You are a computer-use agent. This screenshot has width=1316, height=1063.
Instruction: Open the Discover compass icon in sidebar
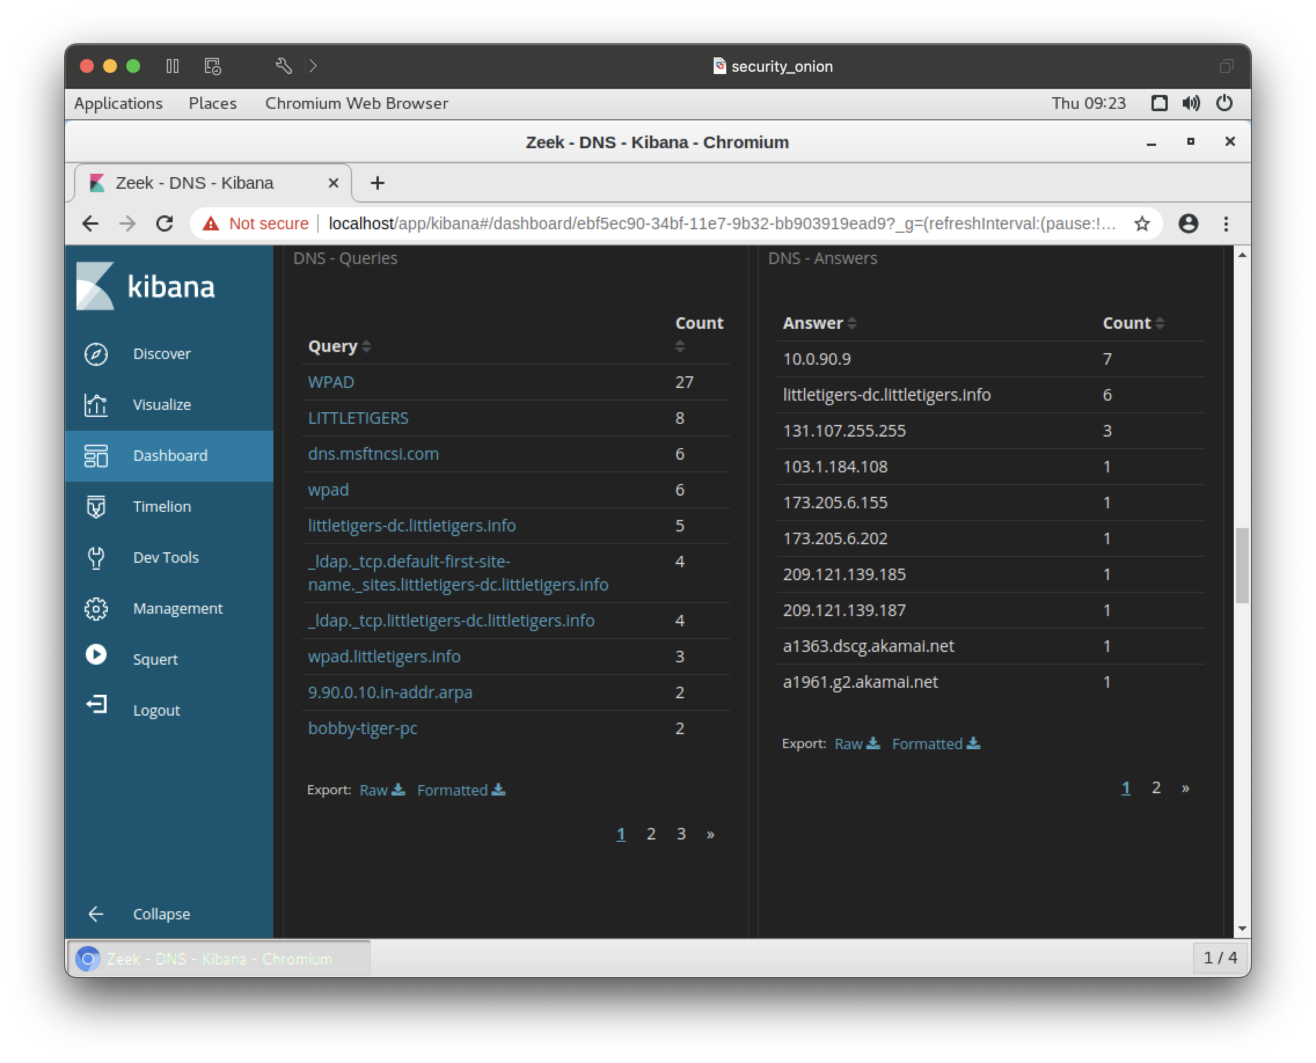coord(96,354)
